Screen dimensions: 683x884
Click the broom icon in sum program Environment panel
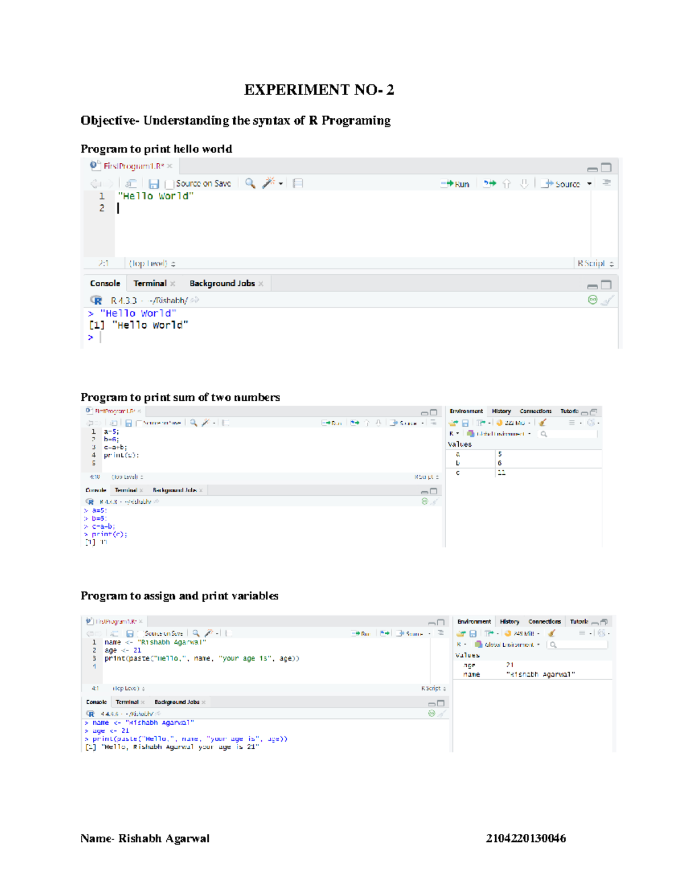pyautogui.click(x=542, y=423)
